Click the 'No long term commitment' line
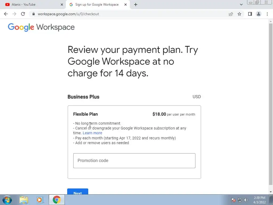This screenshot has width=273, height=205. [x=97, y=123]
